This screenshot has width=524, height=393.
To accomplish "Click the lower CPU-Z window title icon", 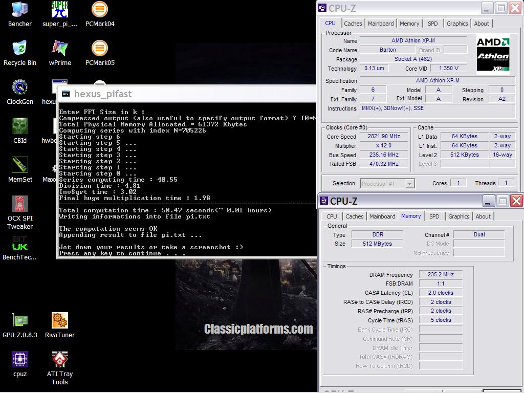I will (324, 201).
